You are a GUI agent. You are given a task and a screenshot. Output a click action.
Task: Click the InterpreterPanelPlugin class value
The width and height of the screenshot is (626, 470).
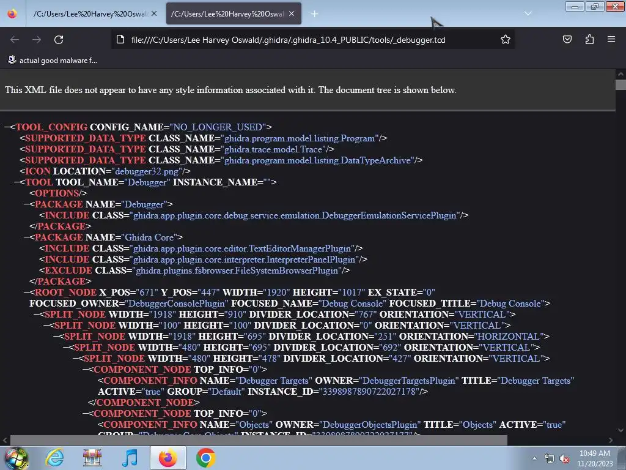click(x=245, y=259)
